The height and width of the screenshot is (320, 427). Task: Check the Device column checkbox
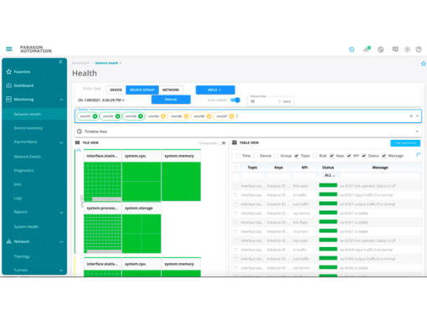coord(255,156)
